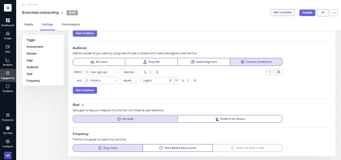
Task: Jump to Audience settings
Action: click(x=33, y=67)
